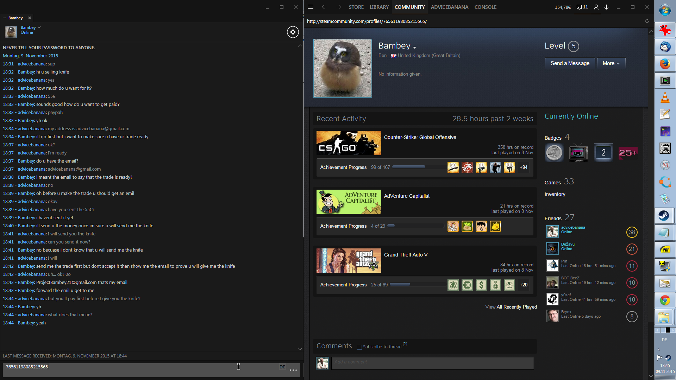Switch to the LIBRARY tab
This screenshot has height=380, width=676.
[379, 7]
